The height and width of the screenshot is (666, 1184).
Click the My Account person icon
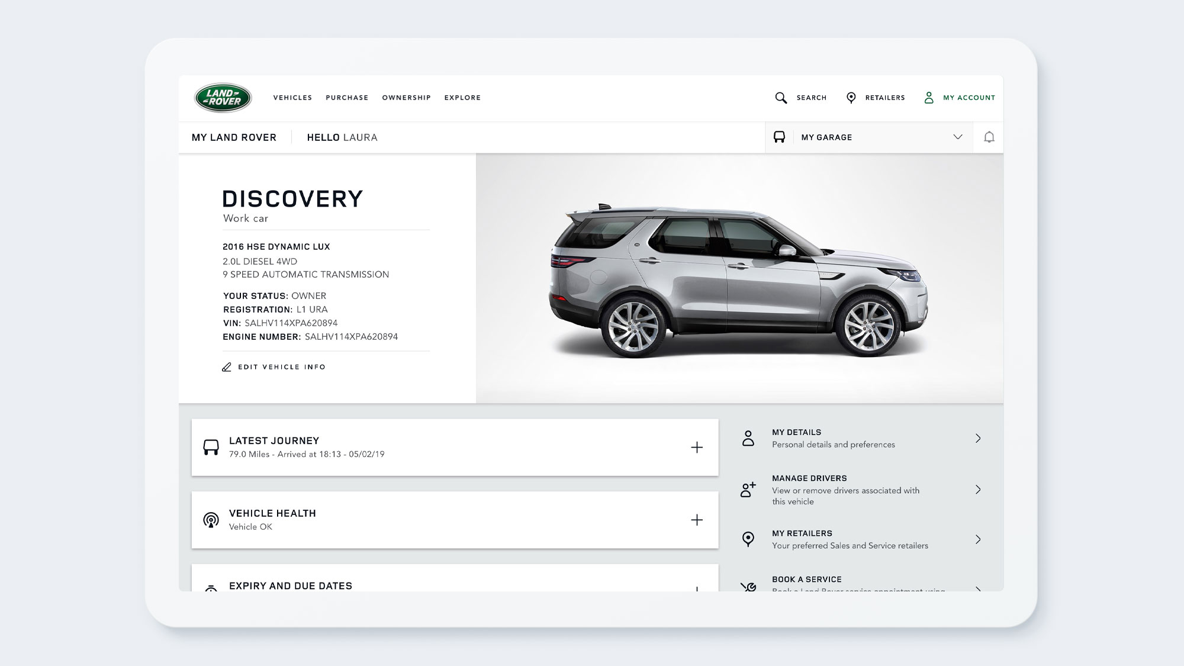[929, 98]
